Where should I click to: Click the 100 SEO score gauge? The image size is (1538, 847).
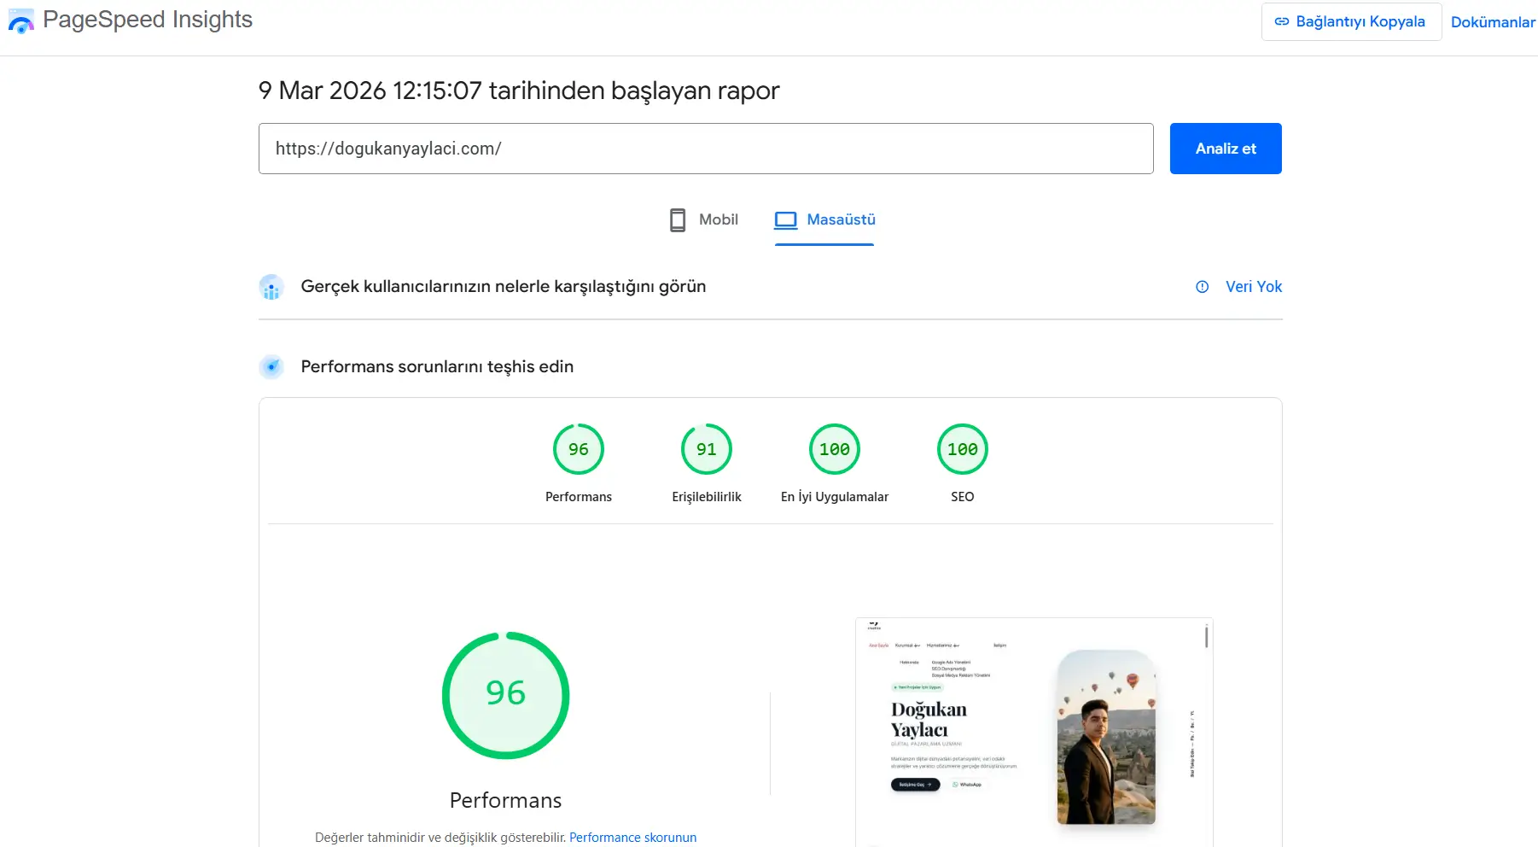pyautogui.click(x=962, y=448)
